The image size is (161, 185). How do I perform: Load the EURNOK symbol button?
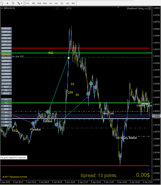[6, 74]
